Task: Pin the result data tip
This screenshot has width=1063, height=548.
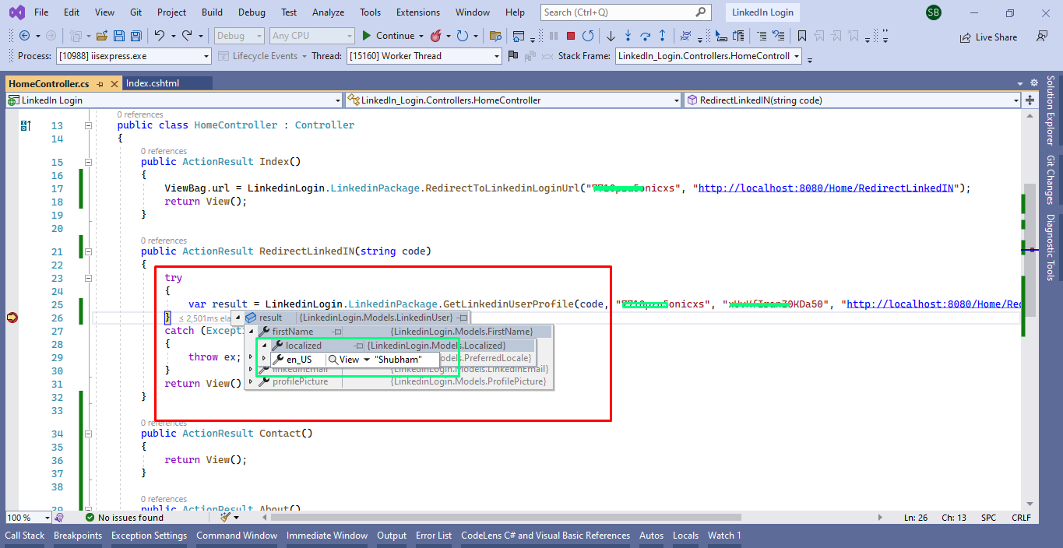Action: (x=463, y=318)
